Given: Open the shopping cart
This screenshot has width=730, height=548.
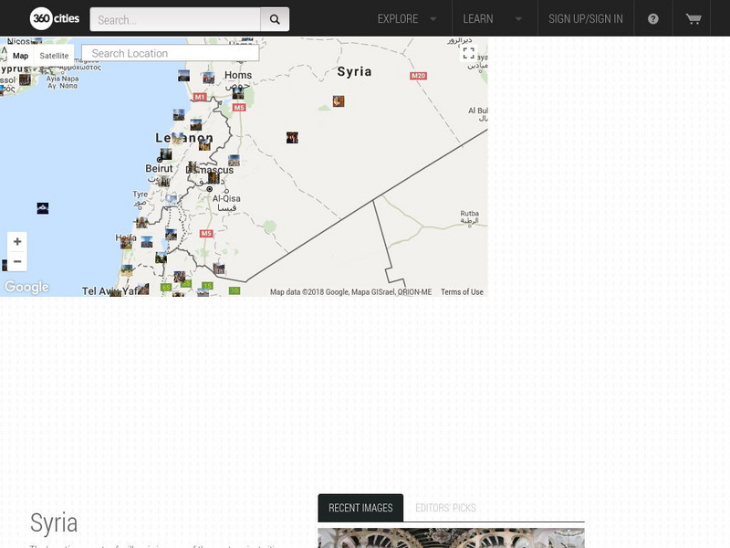Looking at the screenshot, I should pos(693,18).
